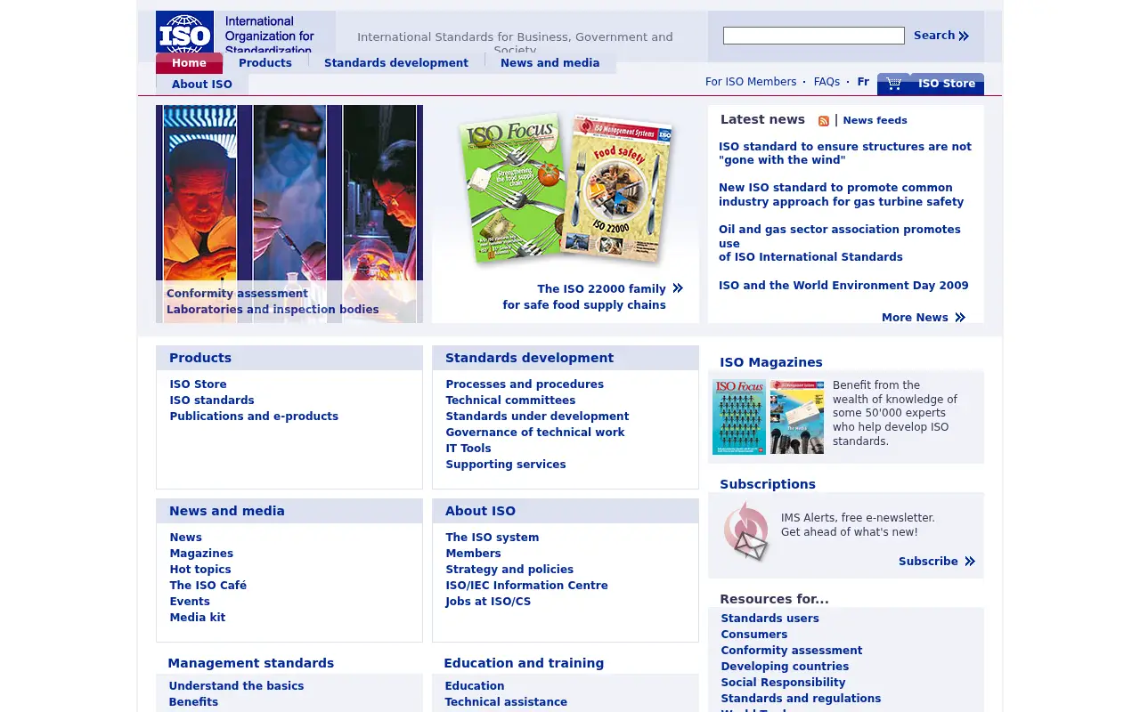This screenshot has width=1140, height=712.
Task: Go to the News and media tab
Action: point(550,63)
